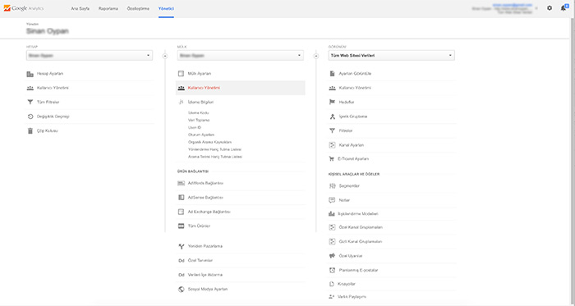575x306 pixels.
Task: Click the Segmentler sliders icon
Action: [332, 186]
